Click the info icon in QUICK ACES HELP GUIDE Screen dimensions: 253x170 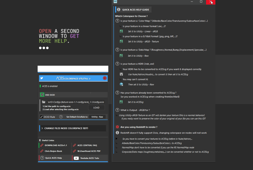point(119,10)
